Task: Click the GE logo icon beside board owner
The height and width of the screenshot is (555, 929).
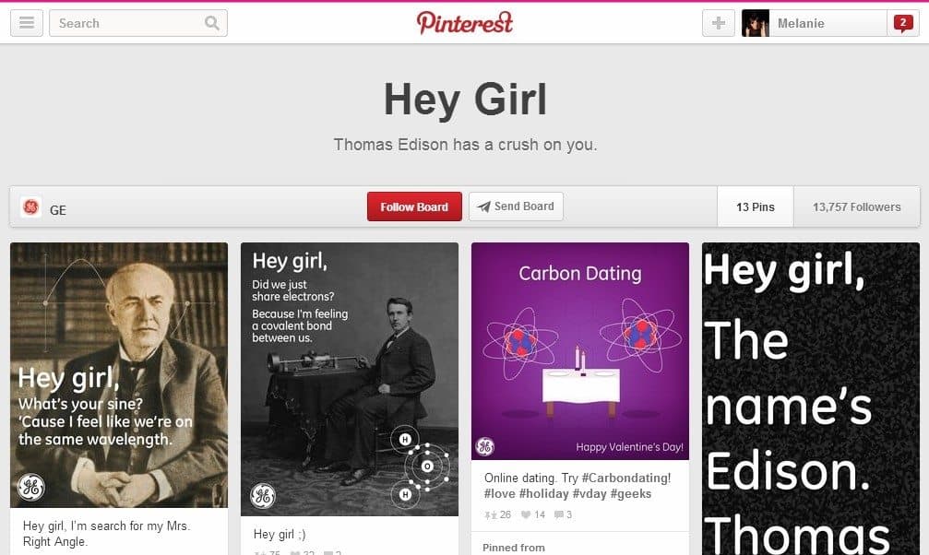Action: tap(30, 207)
